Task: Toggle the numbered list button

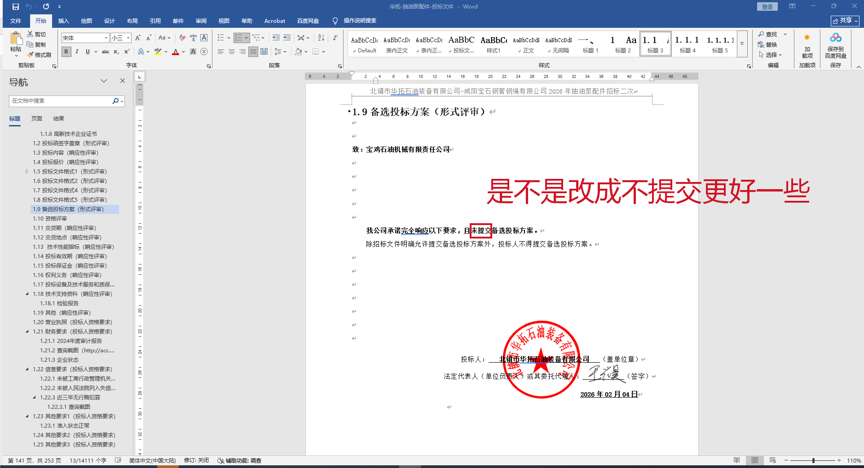Action: (238, 38)
